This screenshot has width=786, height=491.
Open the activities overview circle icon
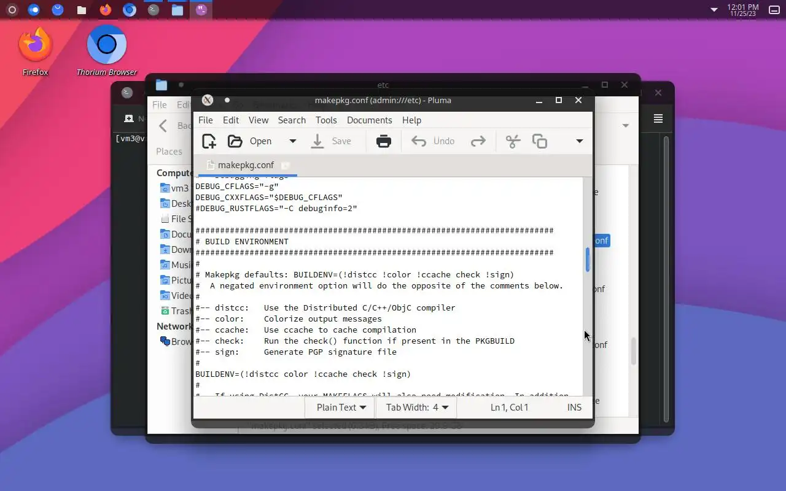11,10
